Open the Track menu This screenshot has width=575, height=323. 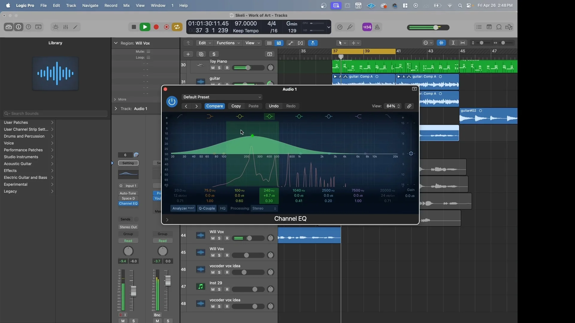(x=71, y=5)
